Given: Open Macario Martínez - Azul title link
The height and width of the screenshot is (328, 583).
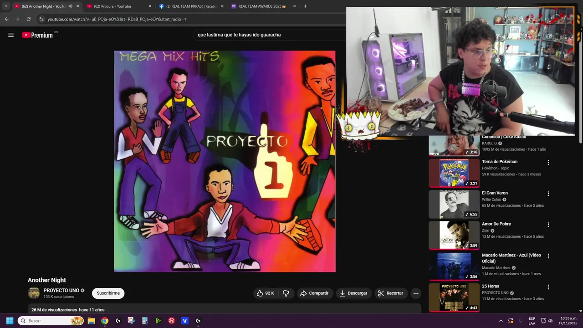Looking at the screenshot, I should point(511,258).
